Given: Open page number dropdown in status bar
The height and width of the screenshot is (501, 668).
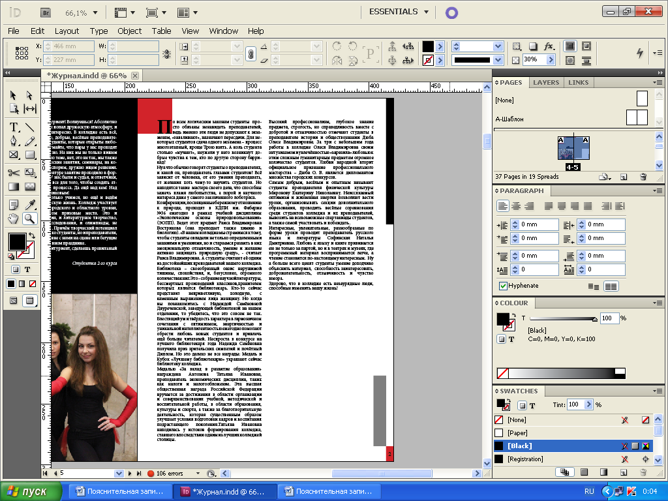Looking at the screenshot, I should (x=119, y=474).
